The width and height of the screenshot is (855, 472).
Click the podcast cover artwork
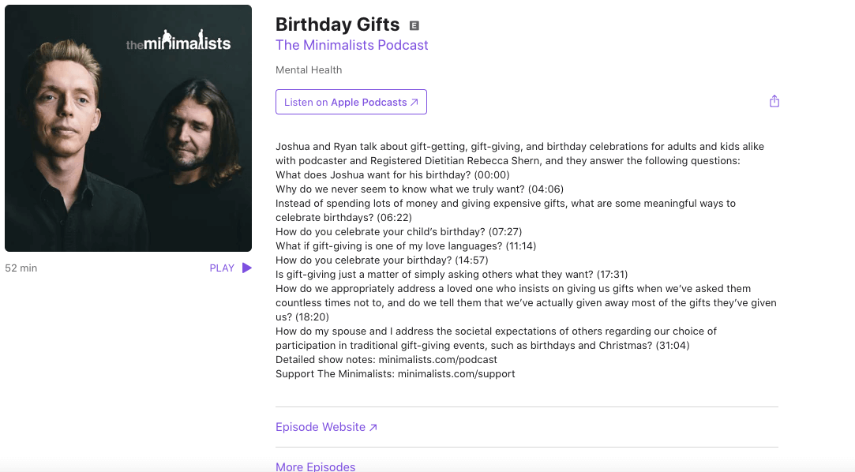128,127
